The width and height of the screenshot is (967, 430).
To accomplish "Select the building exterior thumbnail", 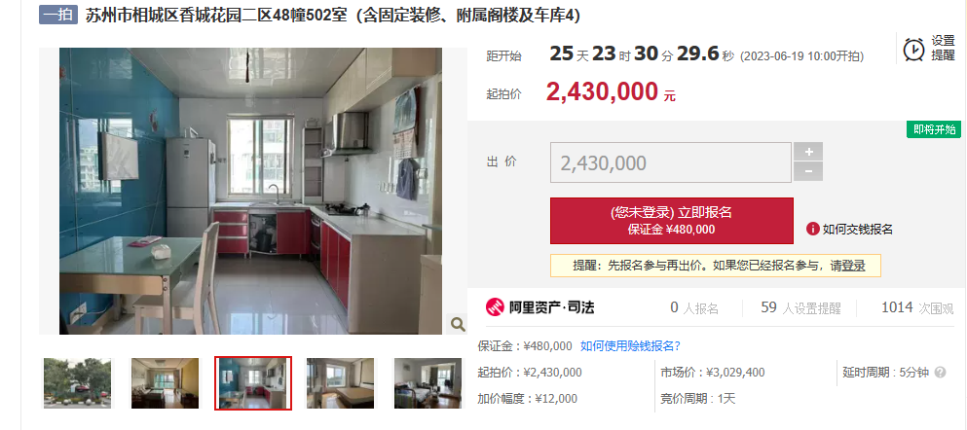I will click(77, 383).
